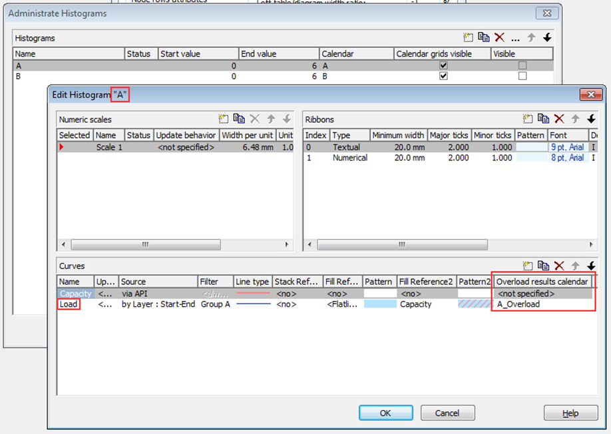
Task: Open Overload results calendar A_Overload cell
Action: 544,304
